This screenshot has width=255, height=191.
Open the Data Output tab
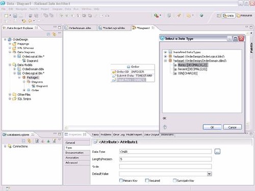(x=151, y=134)
